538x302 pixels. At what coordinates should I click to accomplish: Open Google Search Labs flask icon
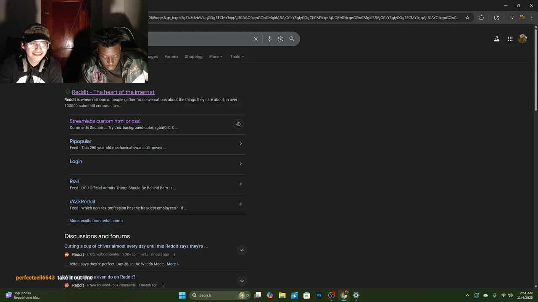(496, 39)
